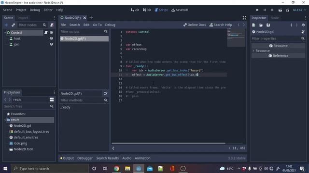This screenshot has width=309, height=173.
Task: Open the script editor File menu
Action: (x=63, y=25)
